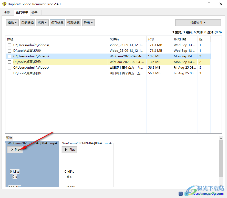The height and width of the screenshot is (198, 227).
Task: Minimize the Duplicate Video Remover window
Action: pyautogui.click(x=198, y=4)
